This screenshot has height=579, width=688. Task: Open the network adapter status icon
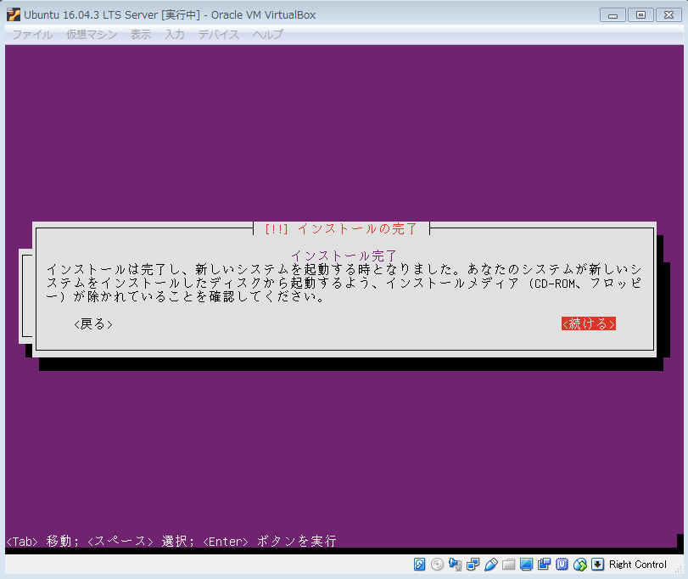pos(473,565)
